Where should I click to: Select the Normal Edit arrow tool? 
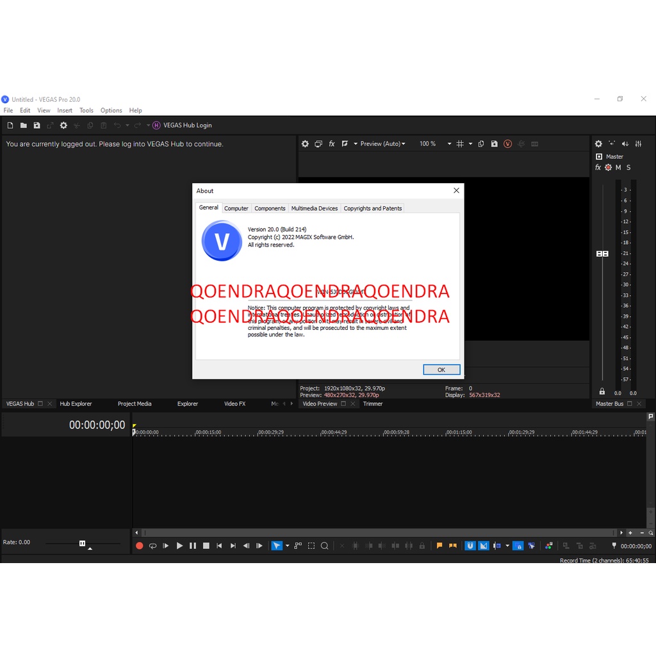click(x=276, y=546)
